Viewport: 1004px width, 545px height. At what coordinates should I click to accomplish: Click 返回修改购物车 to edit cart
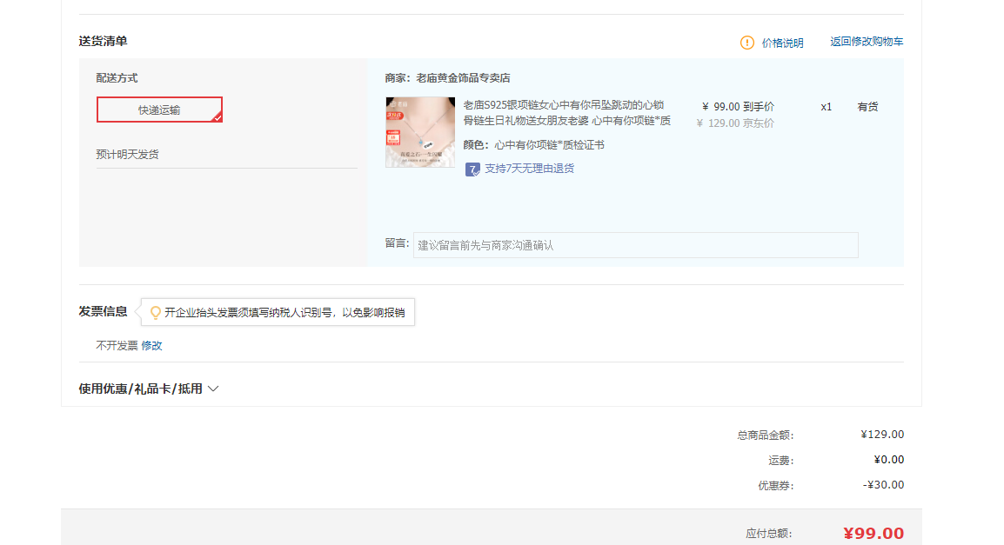tap(867, 42)
